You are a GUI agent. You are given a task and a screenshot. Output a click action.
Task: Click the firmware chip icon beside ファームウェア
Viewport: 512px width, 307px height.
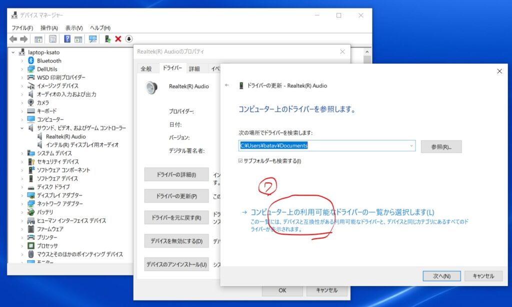tap(31, 229)
